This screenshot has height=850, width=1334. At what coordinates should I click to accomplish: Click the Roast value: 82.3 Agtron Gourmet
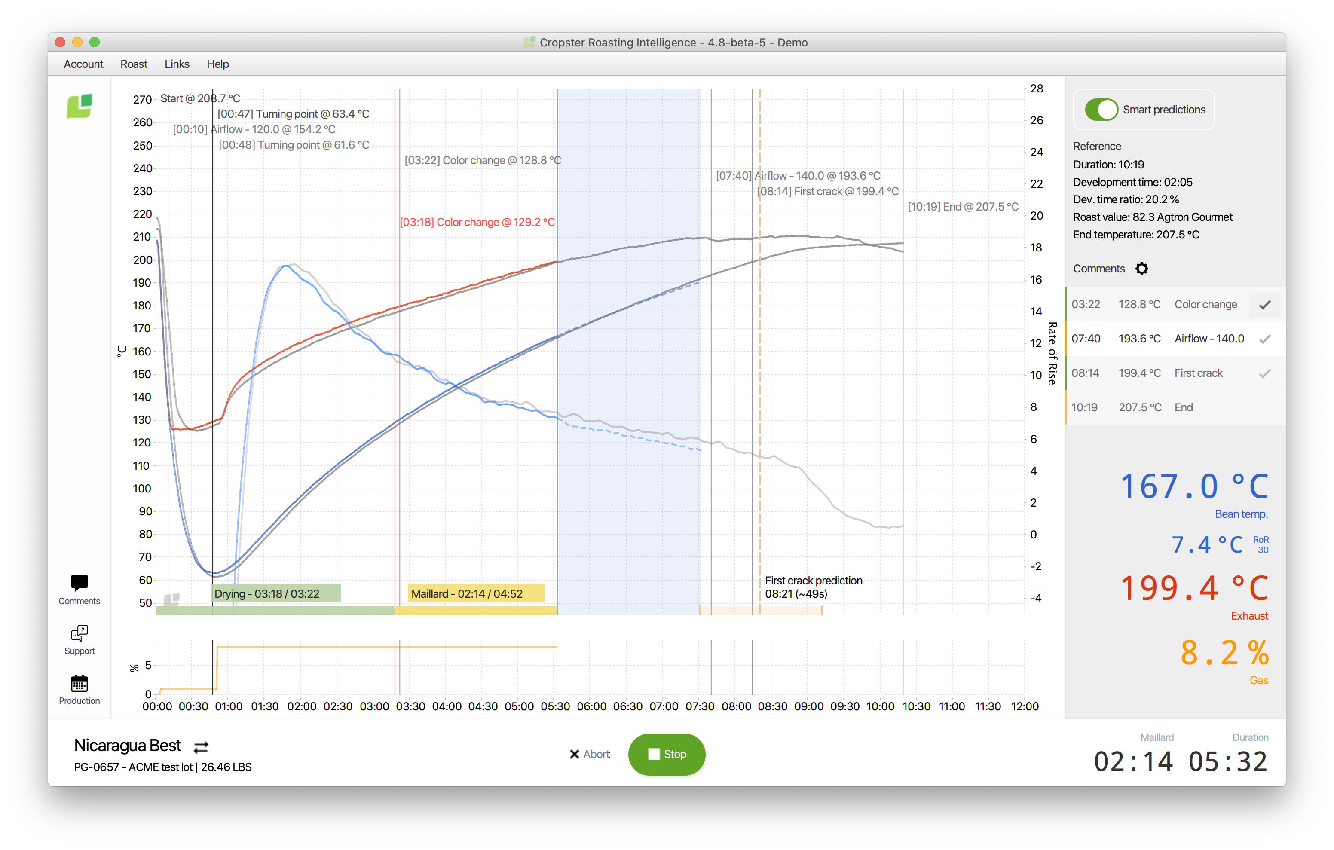click(1152, 217)
